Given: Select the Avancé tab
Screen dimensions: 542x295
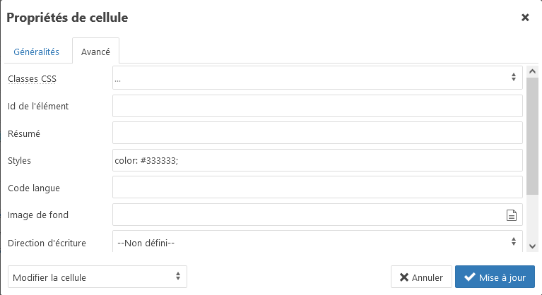Looking at the screenshot, I should [x=95, y=52].
